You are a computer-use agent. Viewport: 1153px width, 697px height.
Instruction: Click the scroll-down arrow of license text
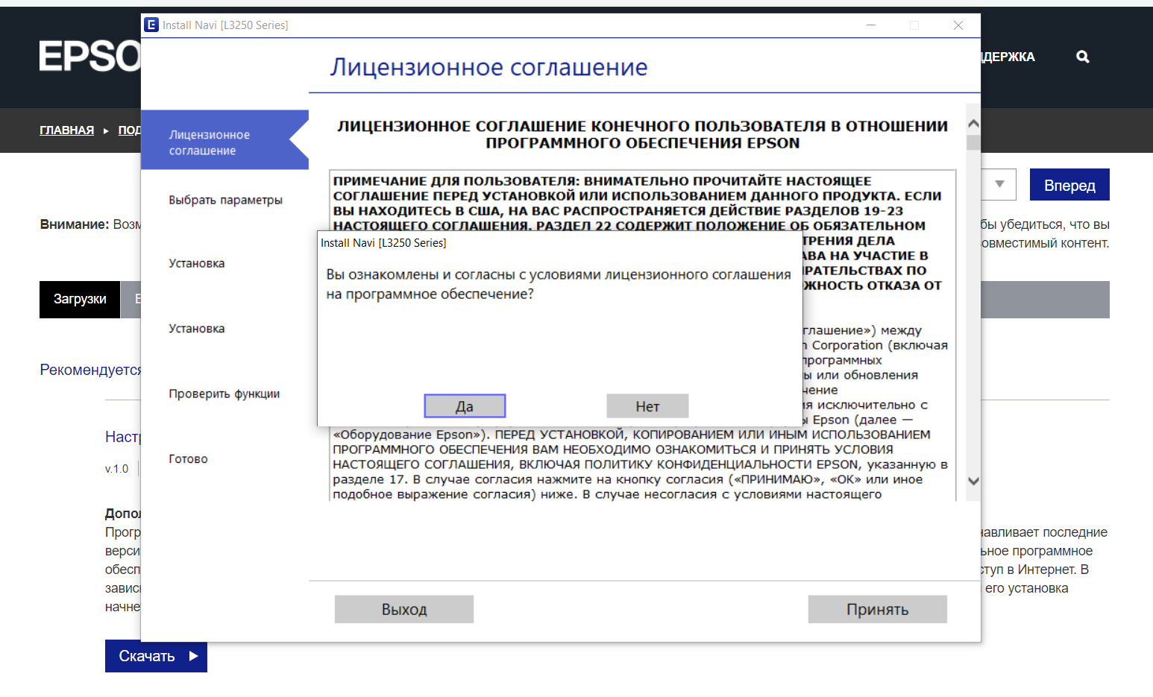973,481
